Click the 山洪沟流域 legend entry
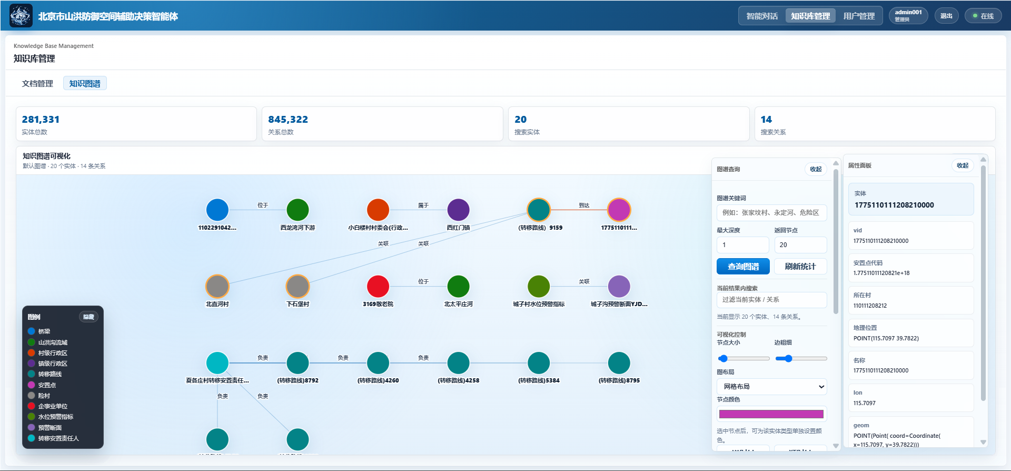1011x471 pixels. click(48, 342)
